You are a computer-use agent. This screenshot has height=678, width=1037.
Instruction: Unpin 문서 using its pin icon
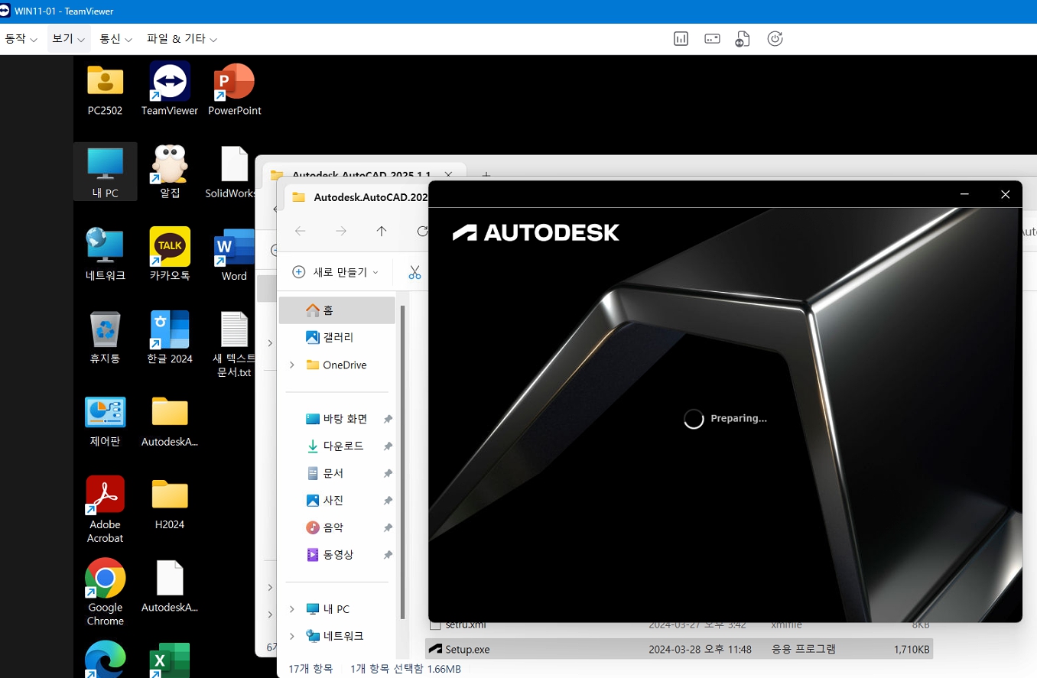pyautogui.click(x=388, y=473)
